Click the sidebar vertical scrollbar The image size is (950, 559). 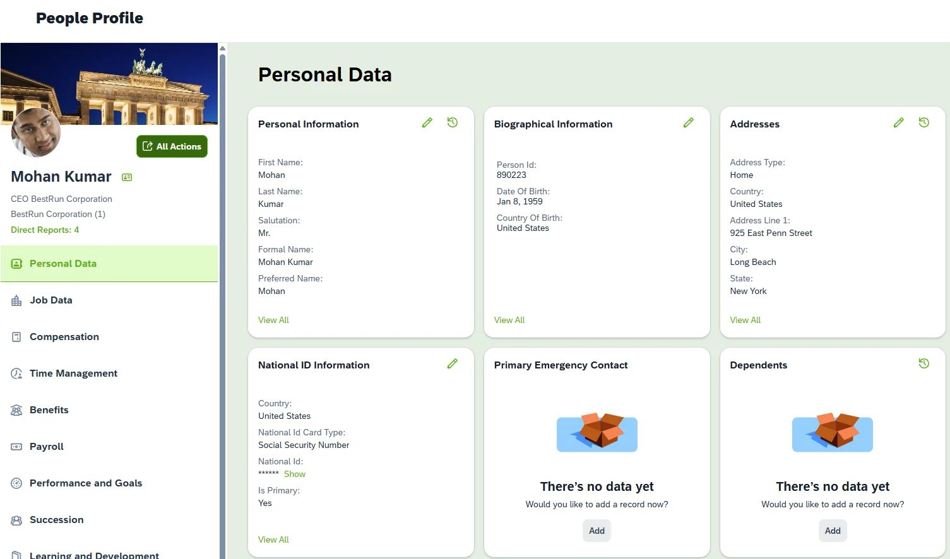tap(222, 305)
